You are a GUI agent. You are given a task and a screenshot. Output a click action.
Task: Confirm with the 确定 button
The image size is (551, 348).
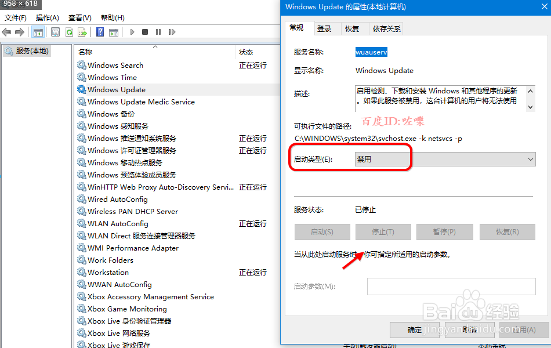pos(414,329)
